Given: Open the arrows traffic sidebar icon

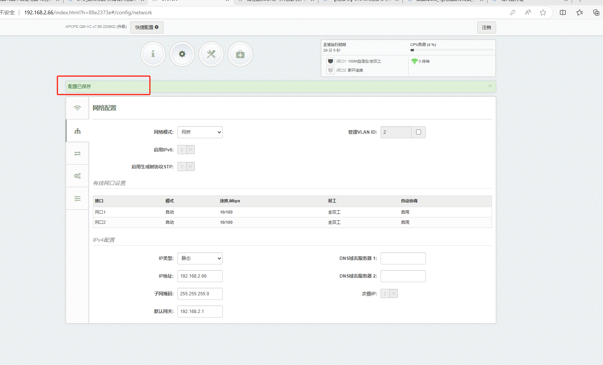Looking at the screenshot, I should (x=77, y=153).
